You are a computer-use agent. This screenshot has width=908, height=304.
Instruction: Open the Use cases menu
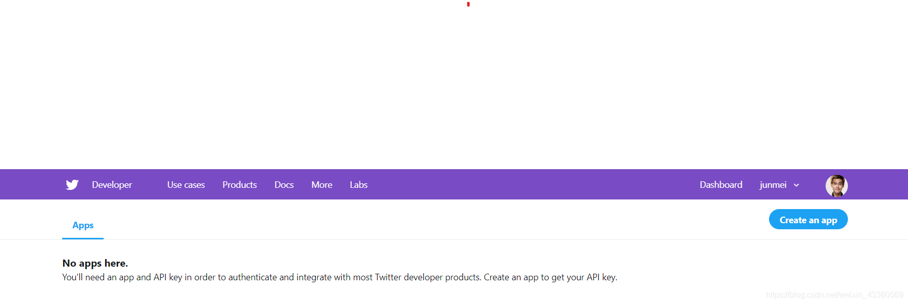[x=186, y=185]
